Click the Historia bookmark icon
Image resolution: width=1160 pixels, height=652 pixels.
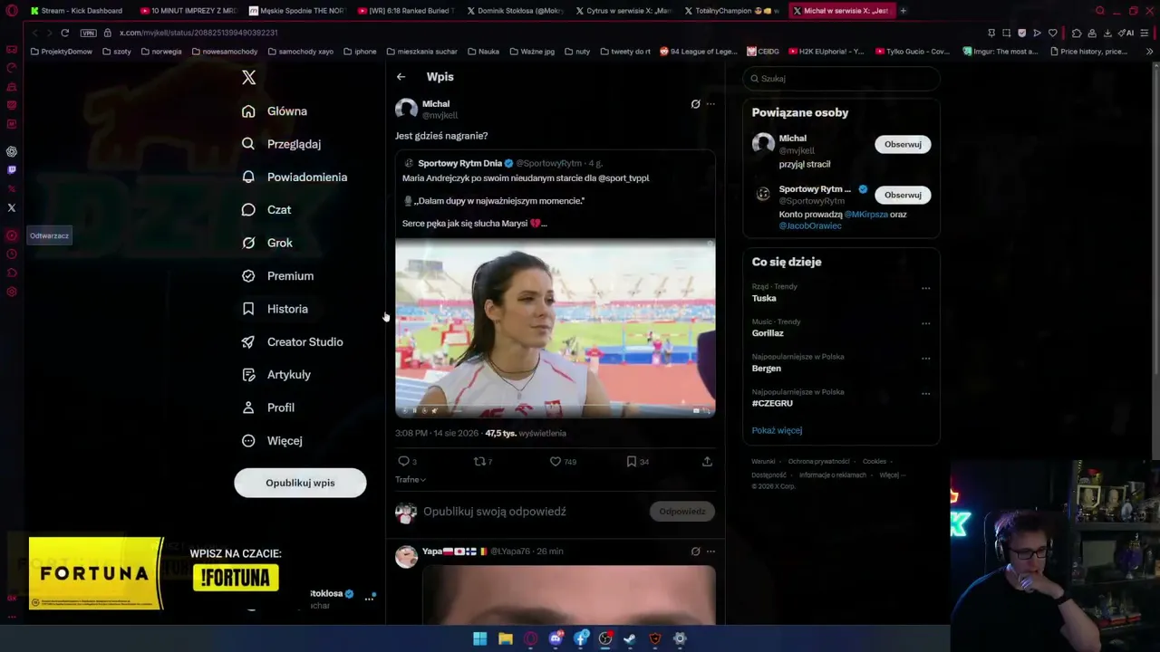pyautogui.click(x=248, y=309)
